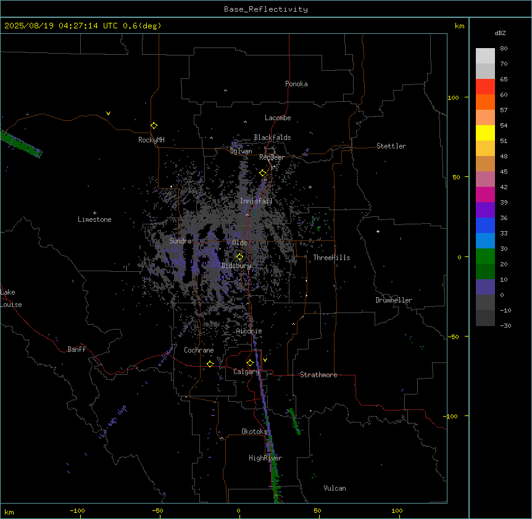Click the Okotoks label
This screenshot has height=519, width=532.
point(254,431)
